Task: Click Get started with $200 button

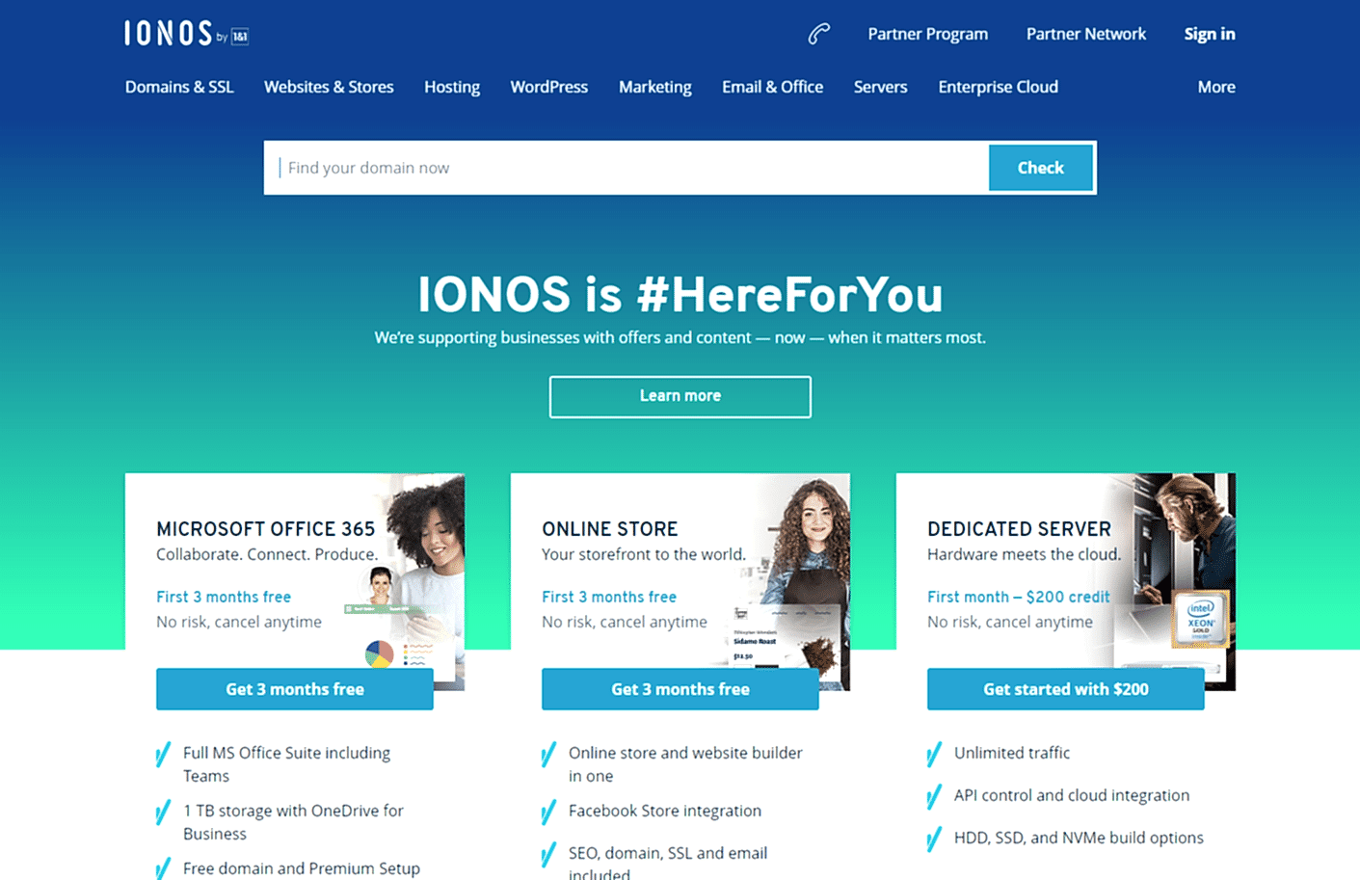Action: [x=1066, y=689]
